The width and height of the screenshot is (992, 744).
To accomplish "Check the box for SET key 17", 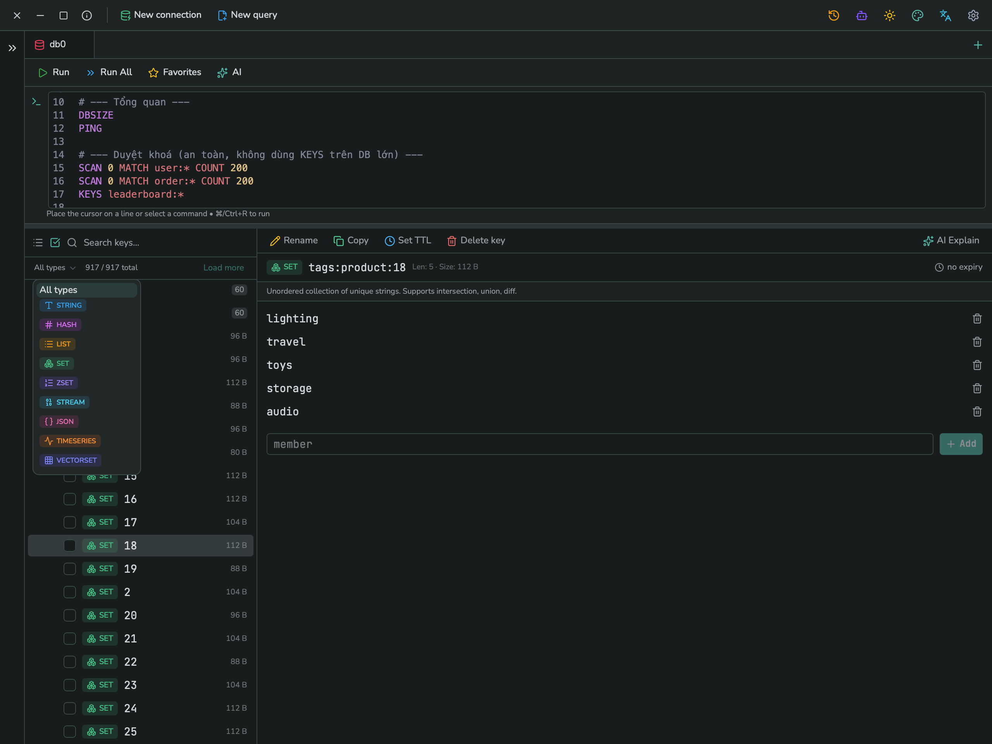I will pyautogui.click(x=69, y=522).
